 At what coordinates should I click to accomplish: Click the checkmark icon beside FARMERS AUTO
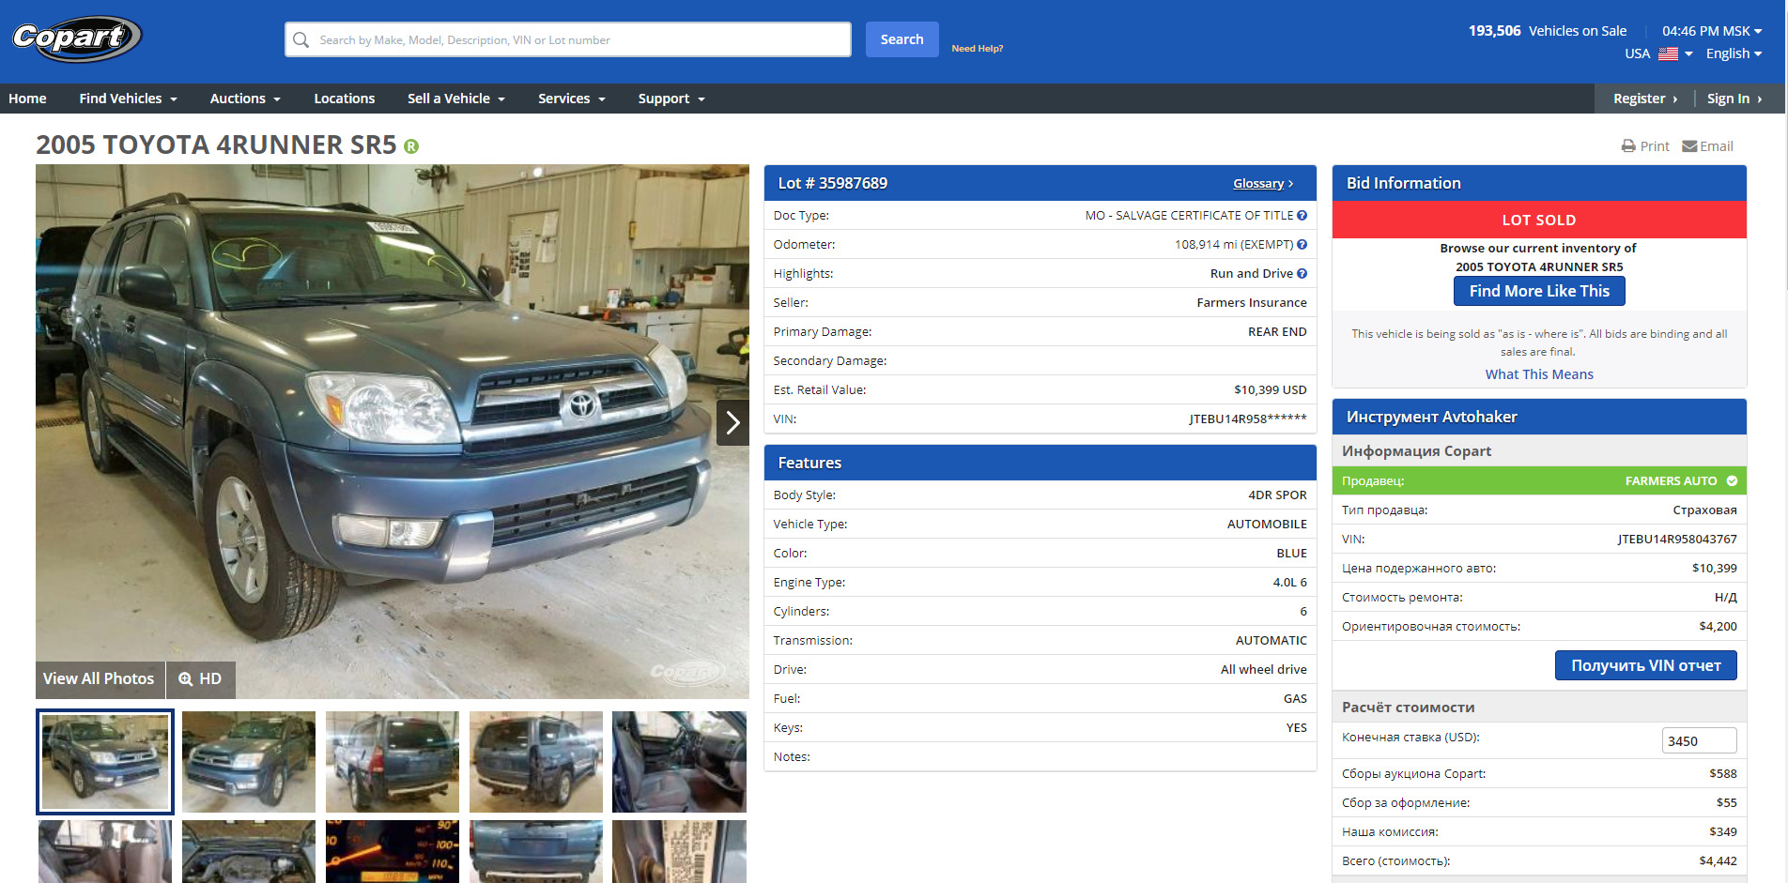(x=1732, y=481)
